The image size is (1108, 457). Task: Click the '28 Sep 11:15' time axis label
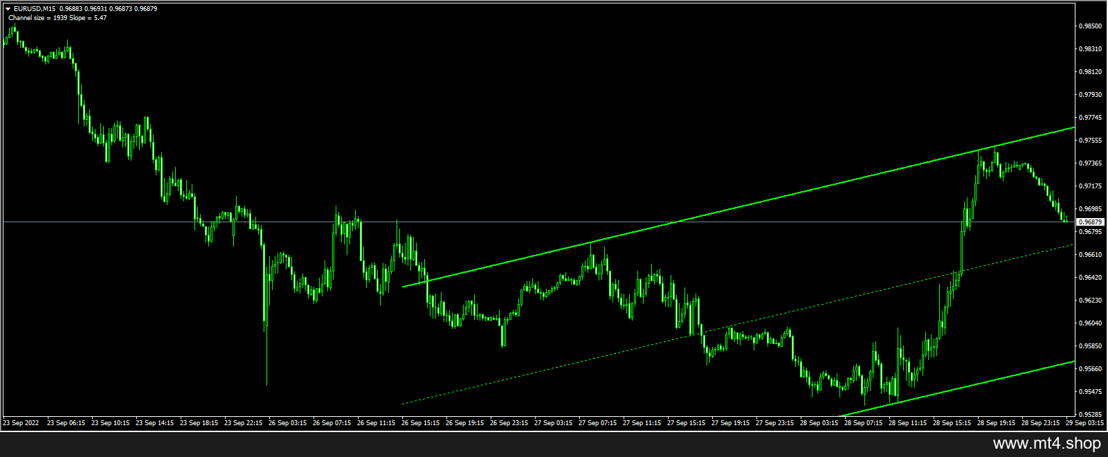(x=907, y=422)
